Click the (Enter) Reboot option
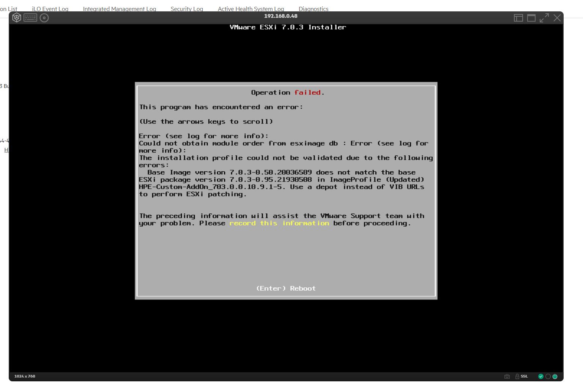 (x=286, y=288)
